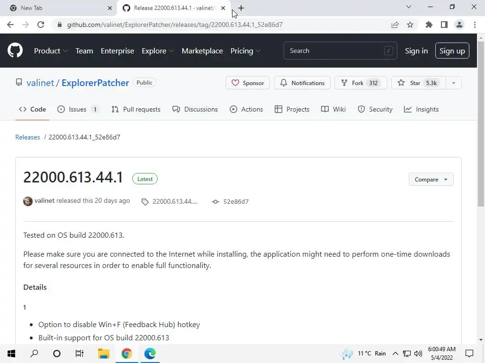Expand the Product menu
This screenshot has height=363, width=485.
pyautogui.click(x=51, y=51)
